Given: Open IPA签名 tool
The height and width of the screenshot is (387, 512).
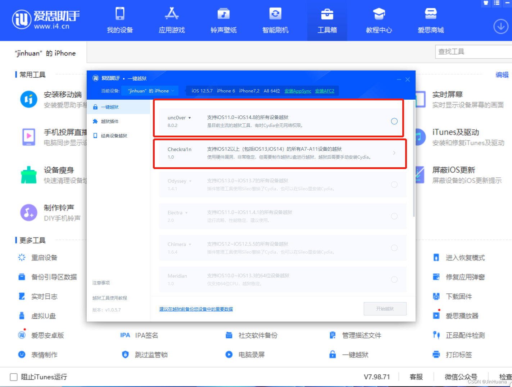Looking at the screenshot, I should pyautogui.click(x=139, y=335).
